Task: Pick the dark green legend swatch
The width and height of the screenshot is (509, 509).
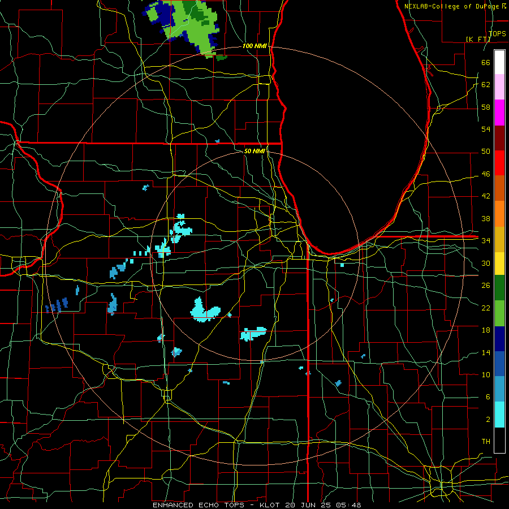Action: [x=499, y=288]
